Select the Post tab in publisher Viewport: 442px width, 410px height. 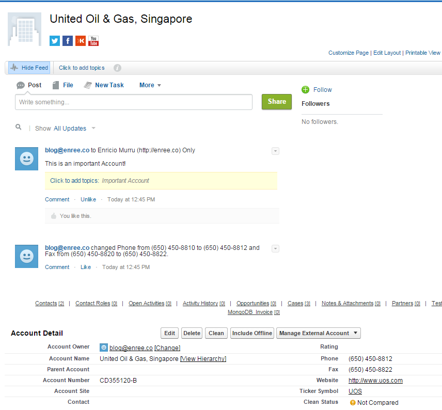pyautogui.click(x=29, y=85)
